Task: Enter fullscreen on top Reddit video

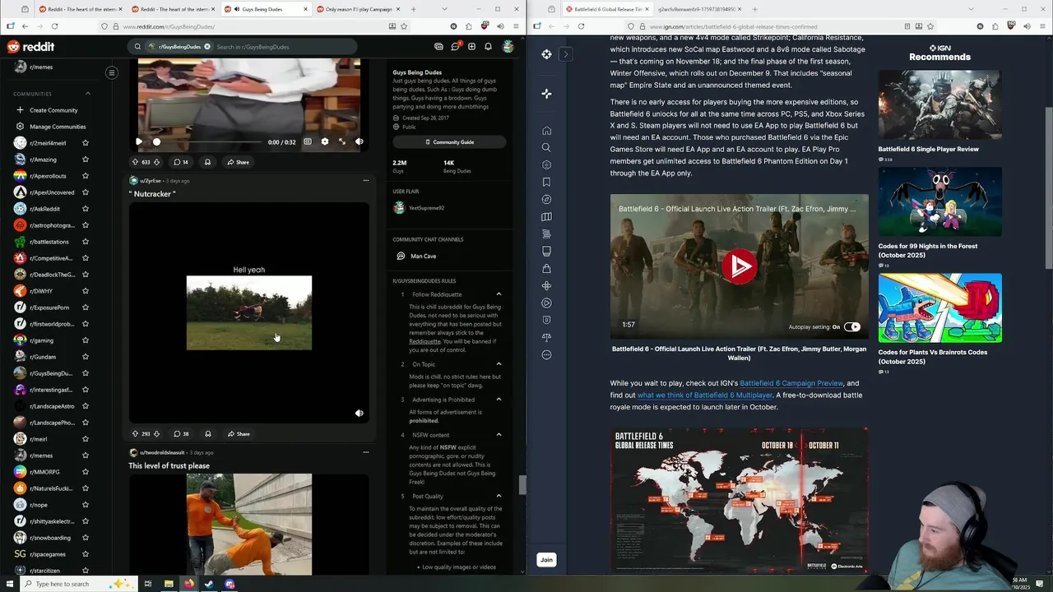Action: click(342, 141)
